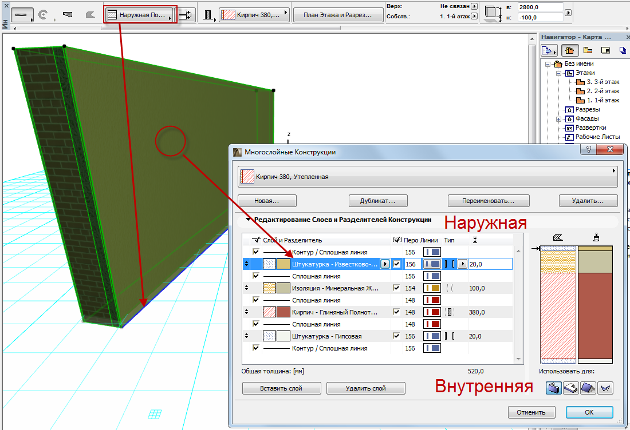Open the 1. 1-й этаж home story arrow

tap(474, 16)
